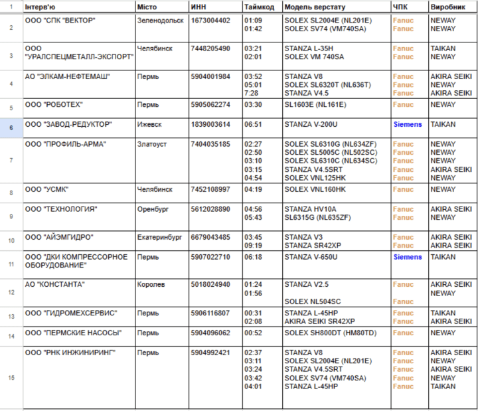This screenshot has height=411, width=478.
Task: Click timecode cell 00:52
Action: tap(262, 336)
